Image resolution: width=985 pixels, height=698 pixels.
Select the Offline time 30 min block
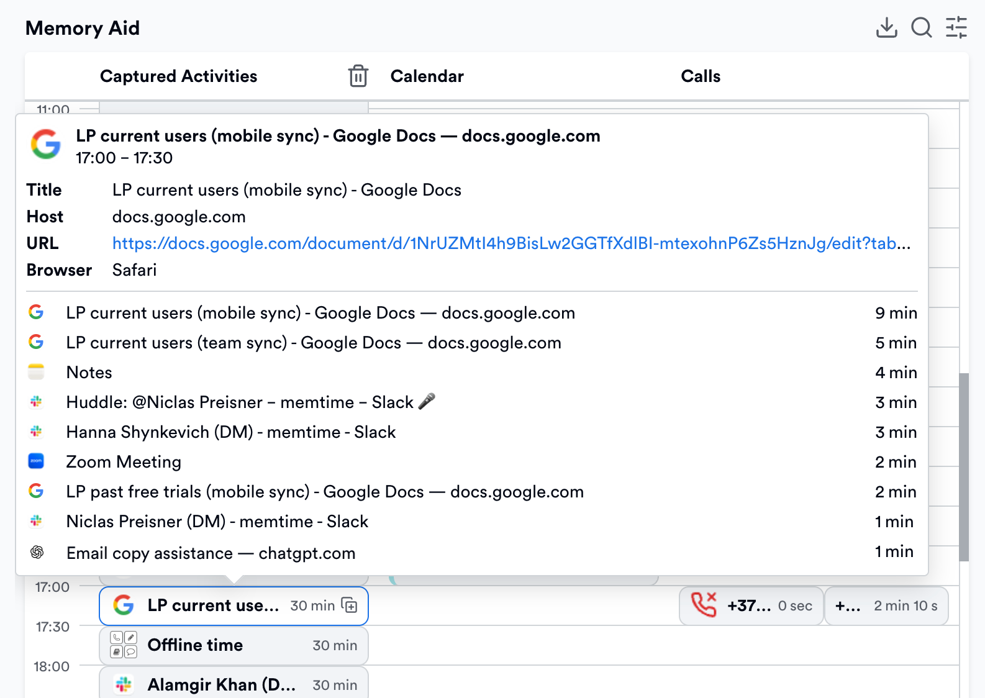(234, 645)
